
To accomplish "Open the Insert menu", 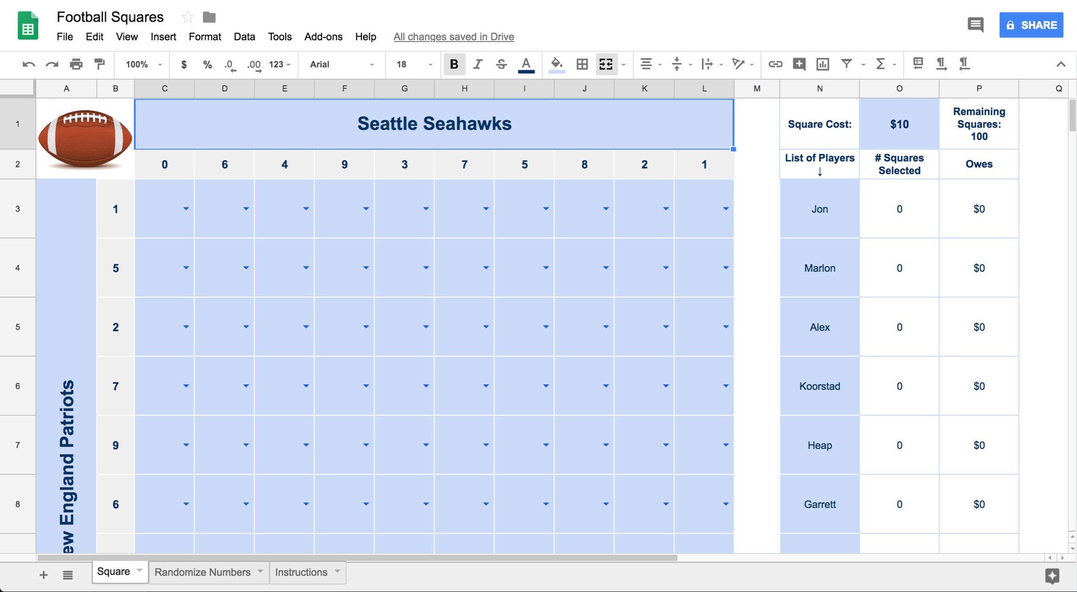I will 163,37.
